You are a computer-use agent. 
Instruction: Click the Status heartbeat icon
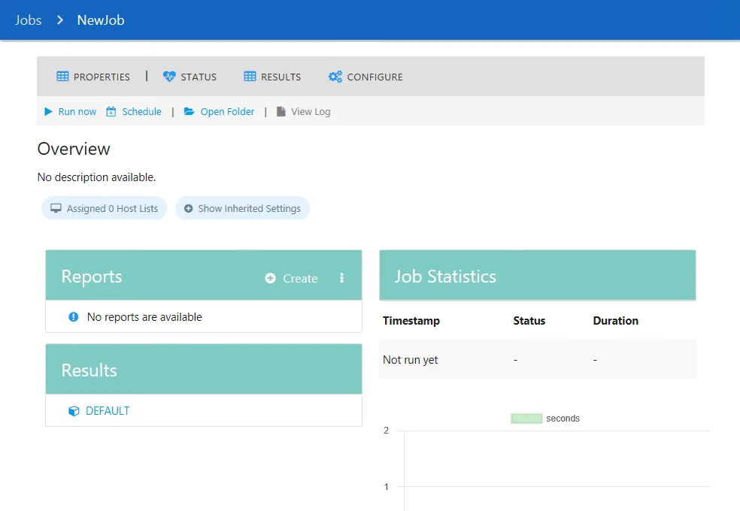click(169, 77)
